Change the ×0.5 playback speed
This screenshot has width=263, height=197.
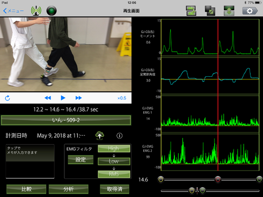[x=122, y=98]
